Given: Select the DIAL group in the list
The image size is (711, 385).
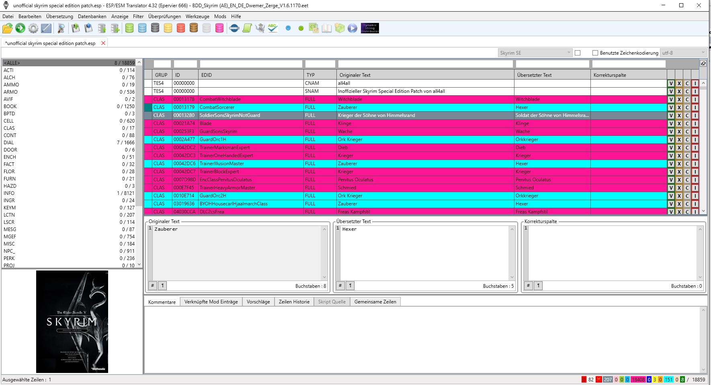Looking at the screenshot, I should coord(9,143).
